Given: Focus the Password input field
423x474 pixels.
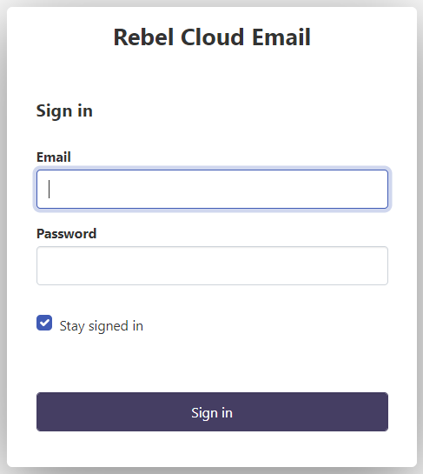Looking at the screenshot, I should (x=212, y=266).
